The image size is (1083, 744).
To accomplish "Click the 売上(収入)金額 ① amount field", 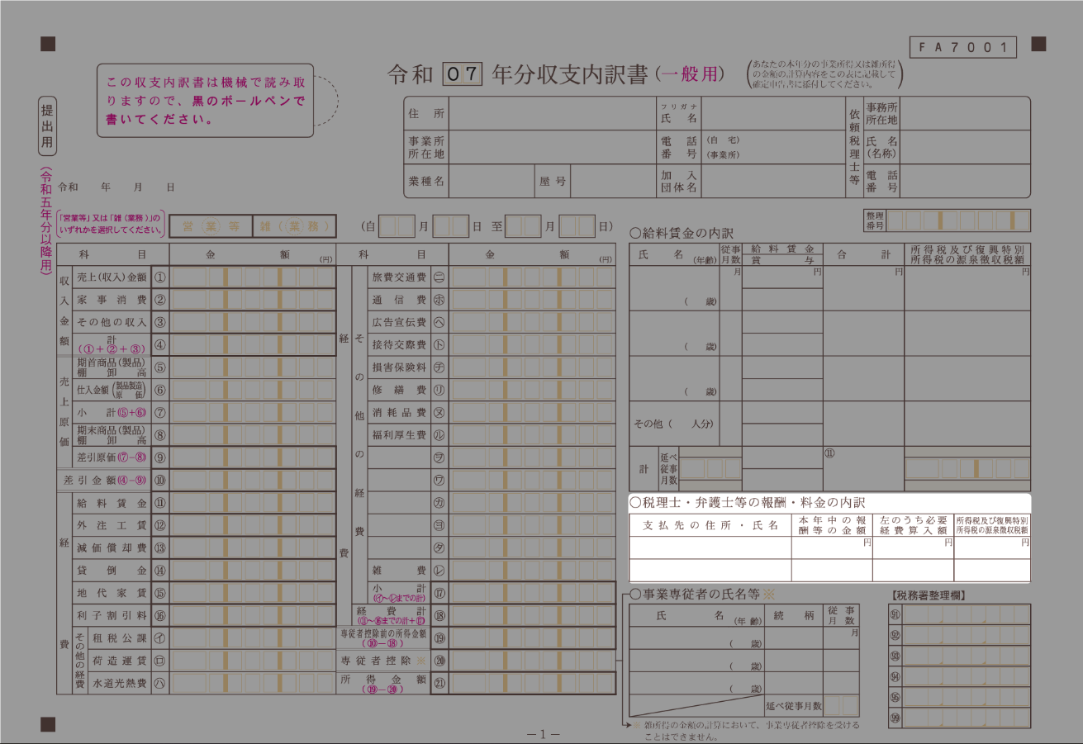I will 253,277.
